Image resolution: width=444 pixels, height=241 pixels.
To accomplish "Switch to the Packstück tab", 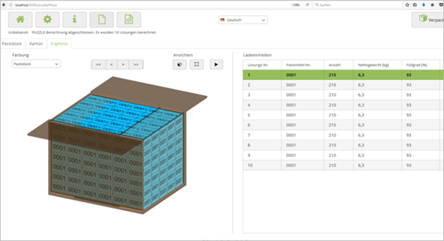I will pyautogui.click(x=12, y=44).
